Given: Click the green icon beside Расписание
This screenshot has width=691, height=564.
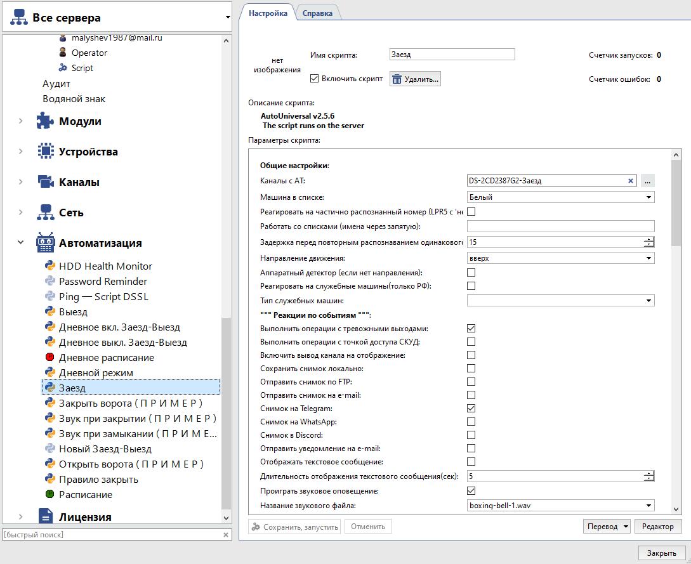Looking at the screenshot, I should (50, 494).
